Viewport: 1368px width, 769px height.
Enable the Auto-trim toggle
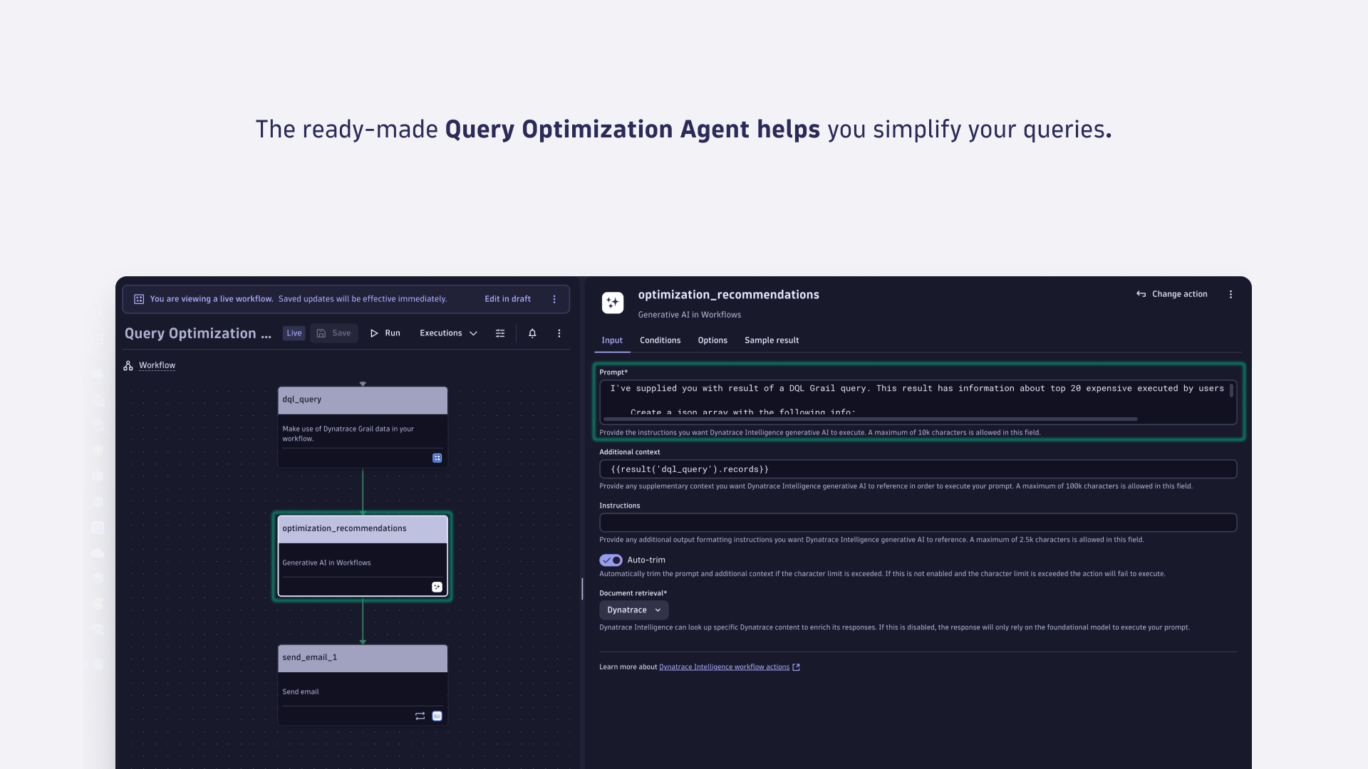[x=610, y=560]
